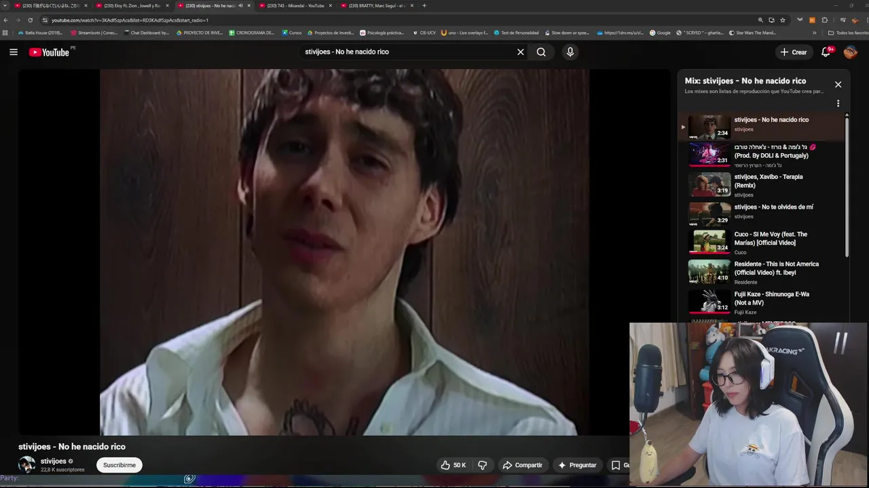Open install-app icon in address bar
The width and height of the screenshot is (869, 488).
[771, 20]
